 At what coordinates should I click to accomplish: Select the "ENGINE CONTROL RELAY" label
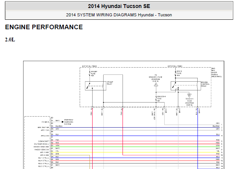205,84
